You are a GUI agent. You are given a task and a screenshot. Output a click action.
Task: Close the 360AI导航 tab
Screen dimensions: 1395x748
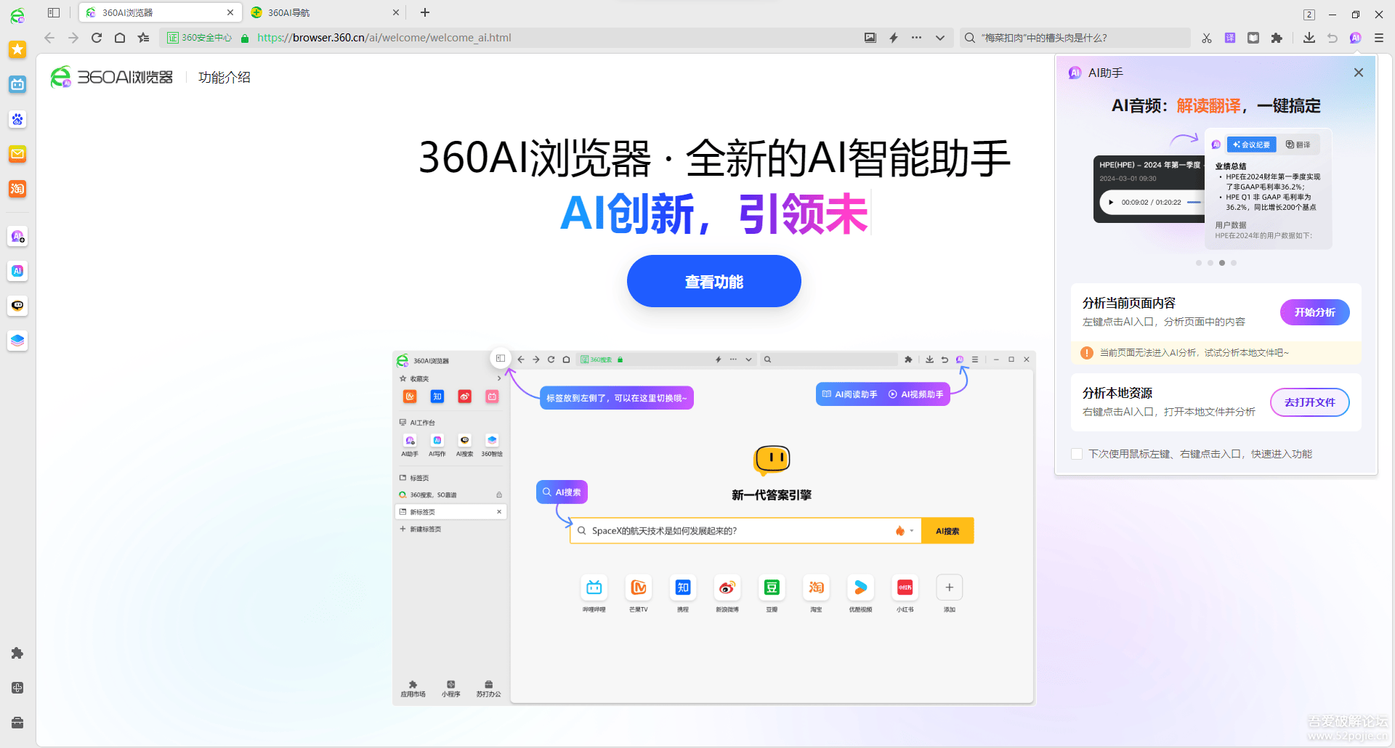point(396,12)
